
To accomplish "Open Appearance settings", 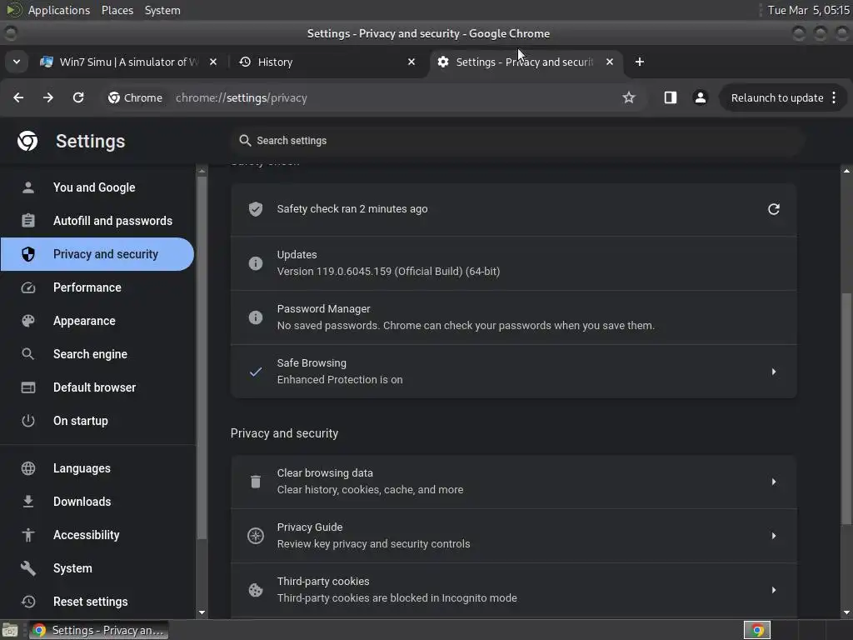I will [x=98, y=321].
